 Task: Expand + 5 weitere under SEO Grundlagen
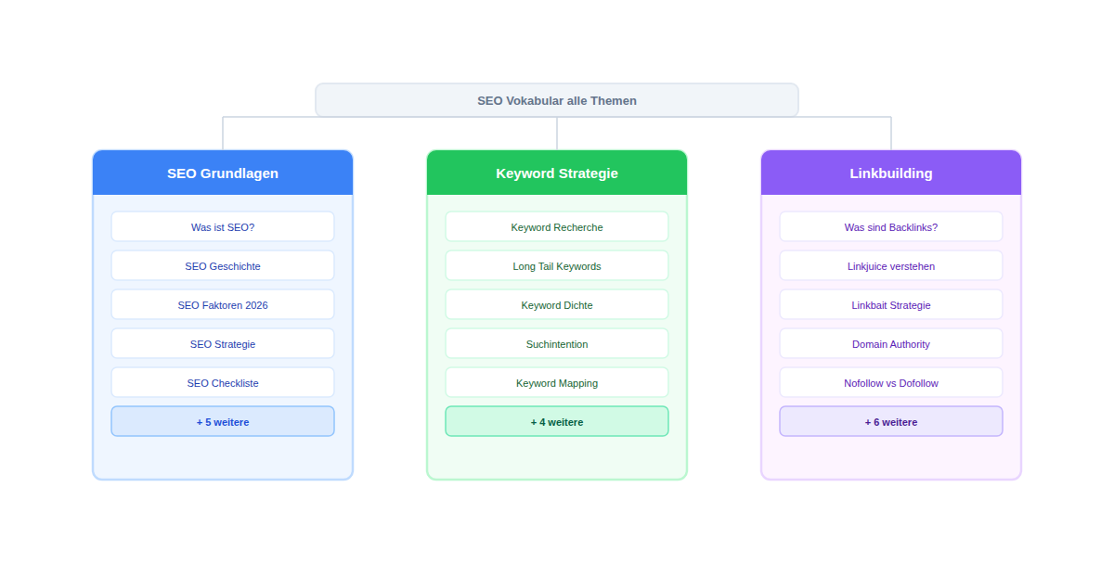pos(223,422)
